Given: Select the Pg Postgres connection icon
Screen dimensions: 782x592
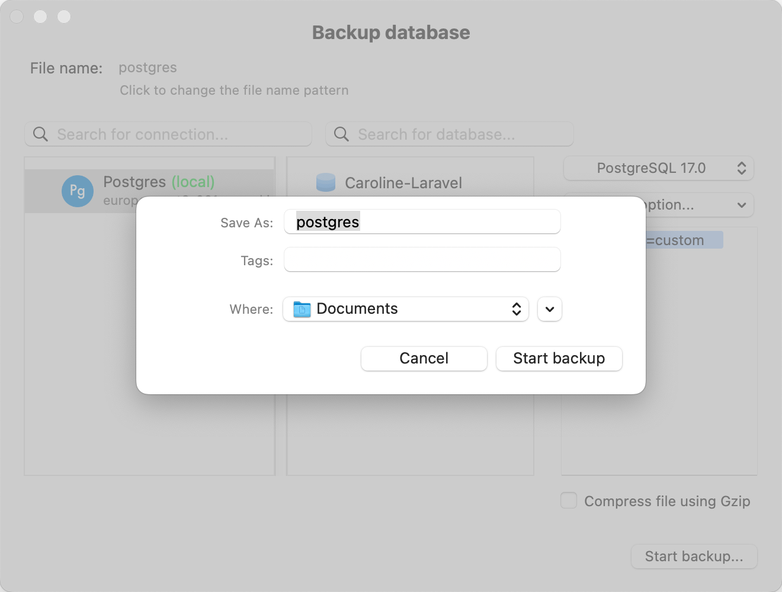Looking at the screenshot, I should (x=77, y=191).
